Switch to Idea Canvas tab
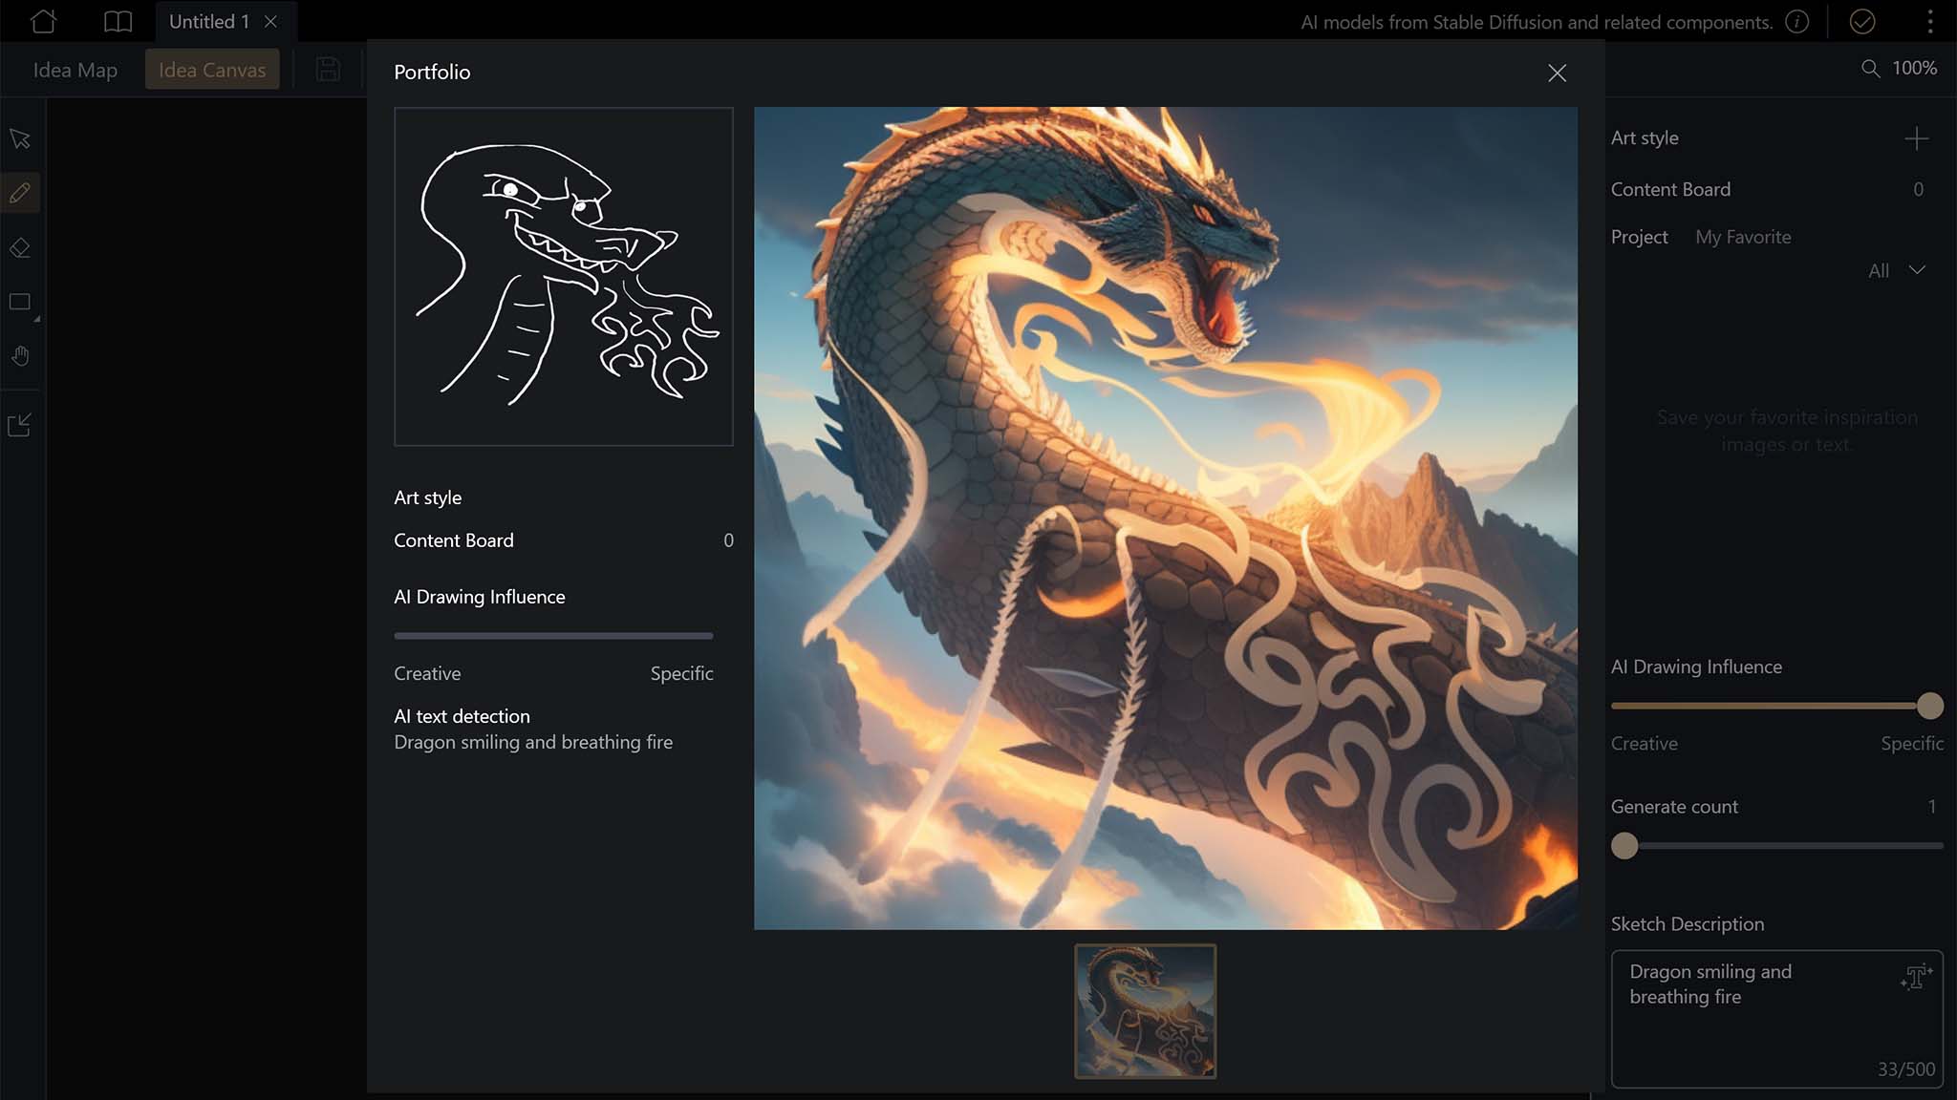Image resolution: width=1957 pixels, height=1100 pixels. coord(211,69)
